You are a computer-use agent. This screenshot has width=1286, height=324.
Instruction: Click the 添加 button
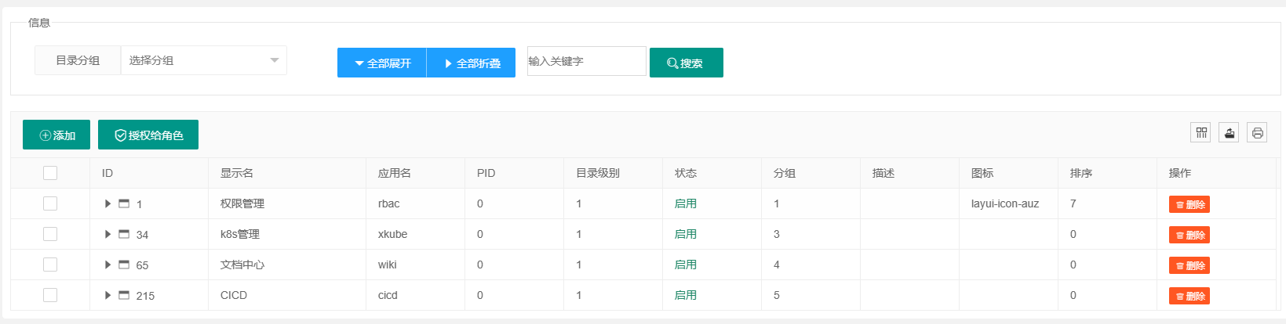click(x=56, y=135)
